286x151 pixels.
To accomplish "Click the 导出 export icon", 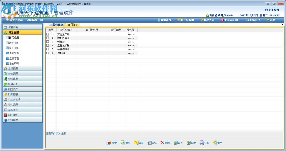I will (x=188, y=143).
